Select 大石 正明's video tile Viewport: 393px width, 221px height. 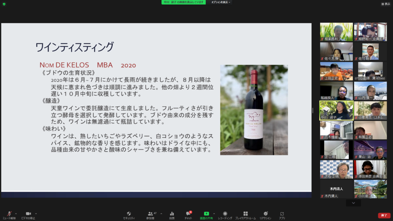point(336,169)
